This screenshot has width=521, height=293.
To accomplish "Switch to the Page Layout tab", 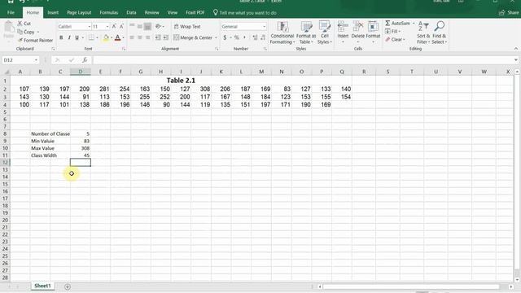I will coord(79,13).
